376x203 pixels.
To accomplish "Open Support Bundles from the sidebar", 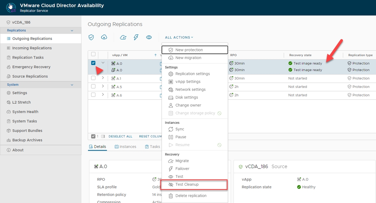I will click(27, 130).
